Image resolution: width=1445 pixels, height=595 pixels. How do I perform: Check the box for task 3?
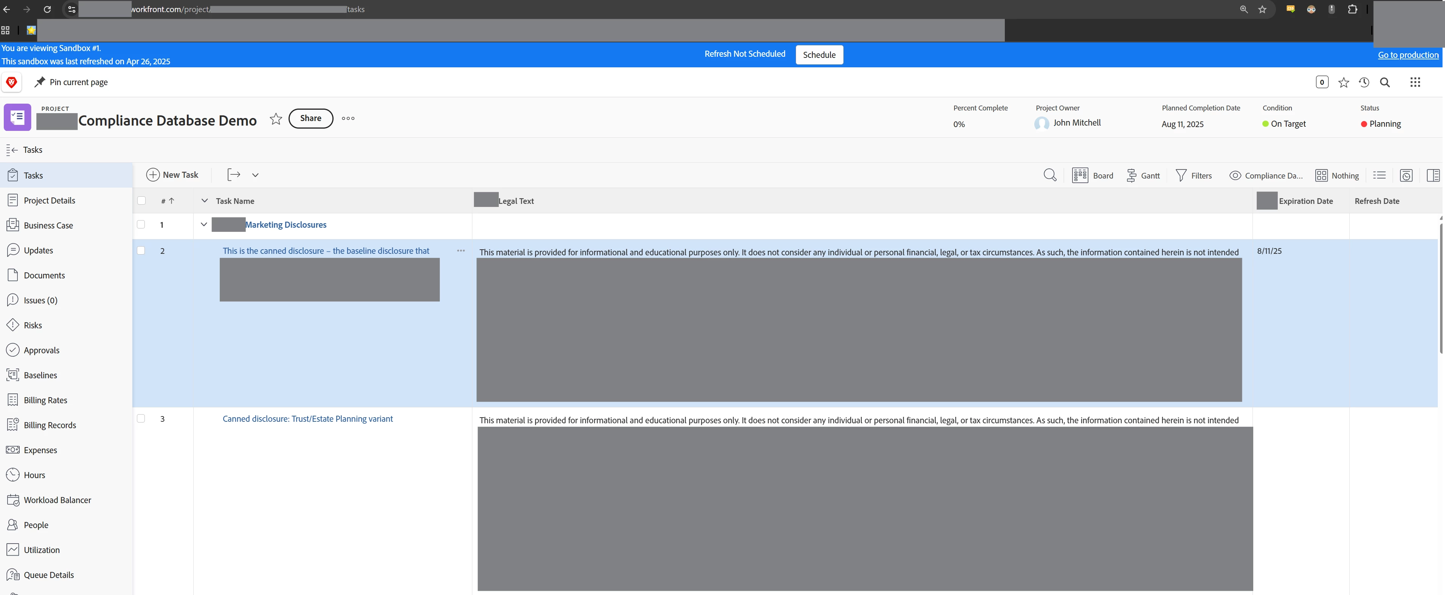tap(141, 418)
